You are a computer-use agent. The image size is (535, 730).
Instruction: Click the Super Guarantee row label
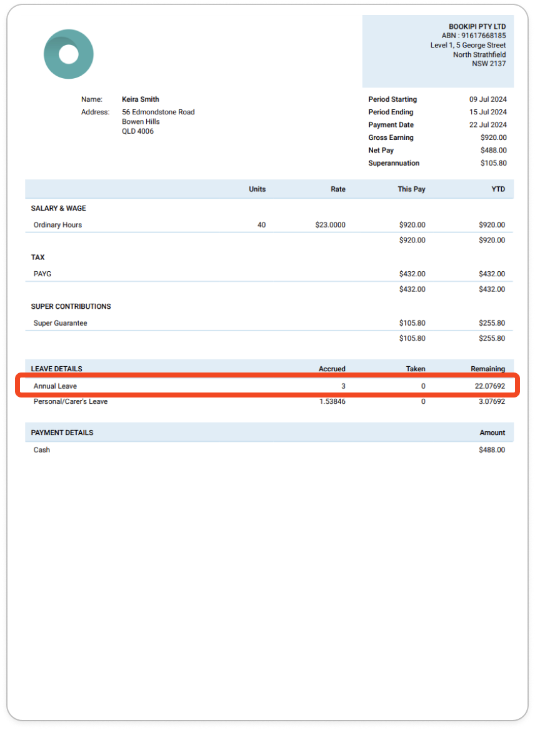pyautogui.click(x=60, y=323)
